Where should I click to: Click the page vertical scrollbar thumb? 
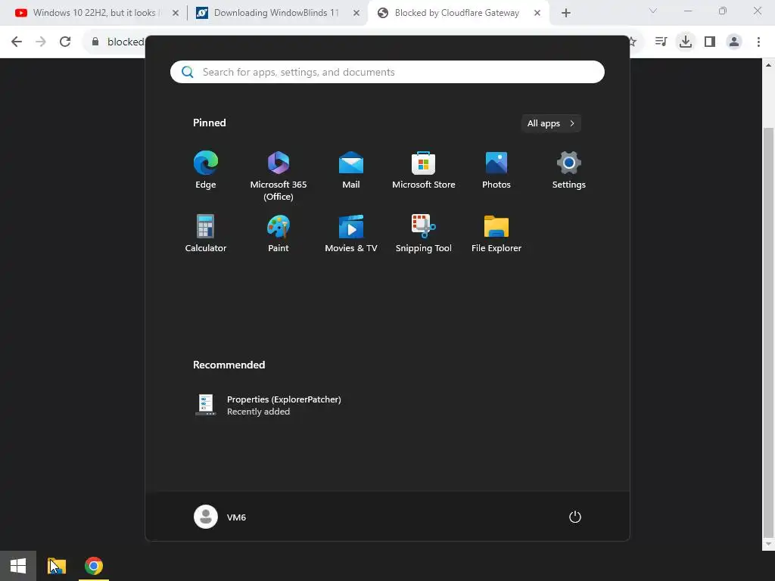[x=768, y=331]
